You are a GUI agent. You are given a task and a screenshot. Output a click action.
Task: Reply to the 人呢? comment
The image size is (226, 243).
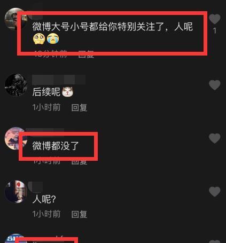79,214
